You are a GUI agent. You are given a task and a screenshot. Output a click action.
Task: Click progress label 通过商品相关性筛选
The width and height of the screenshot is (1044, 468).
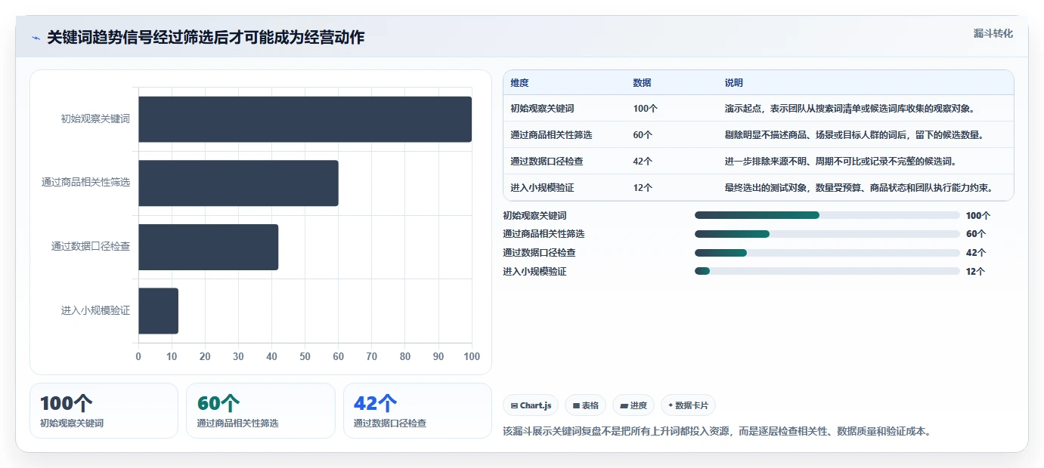pyautogui.click(x=544, y=234)
